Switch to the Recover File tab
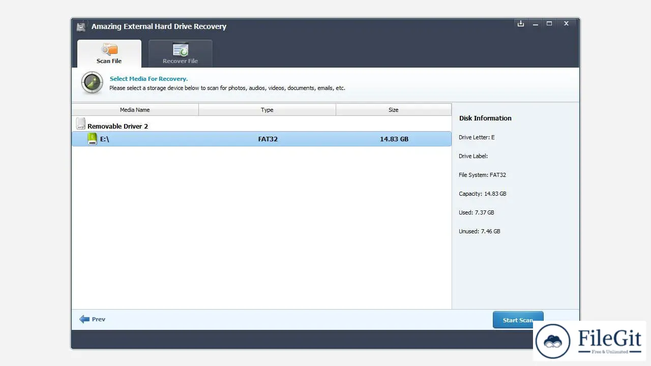The height and width of the screenshot is (366, 651). [x=180, y=54]
